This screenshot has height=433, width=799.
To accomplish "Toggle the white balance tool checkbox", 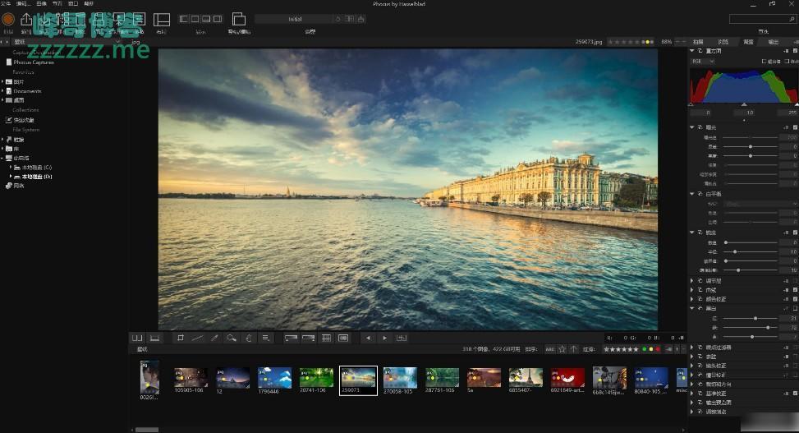I will (x=795, y=194).
